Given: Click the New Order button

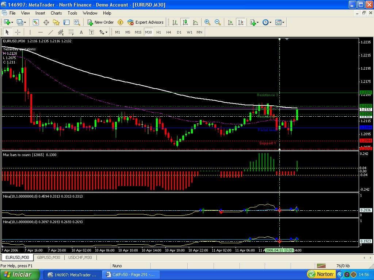Looking at the screenshot, I should (100, 22).
